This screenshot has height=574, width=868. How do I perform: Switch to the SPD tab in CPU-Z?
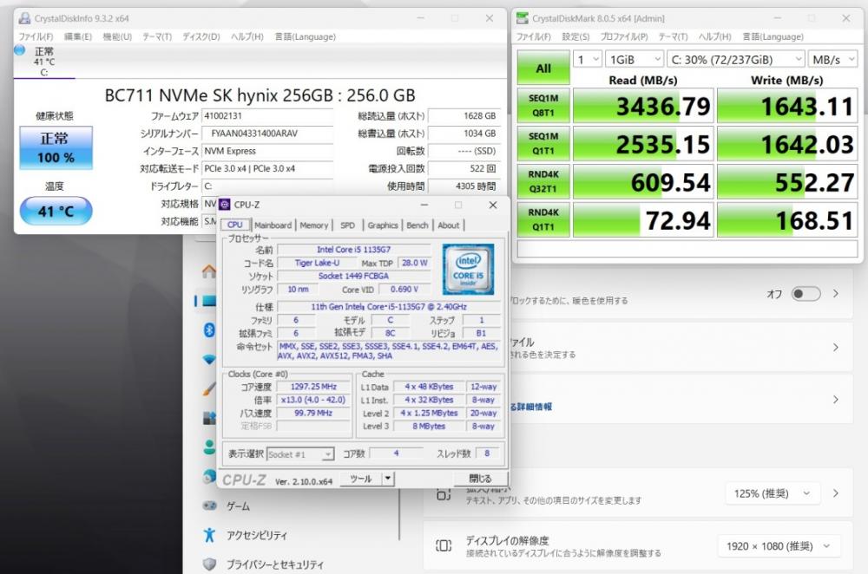pyautogui.click(x=348, y=225)
